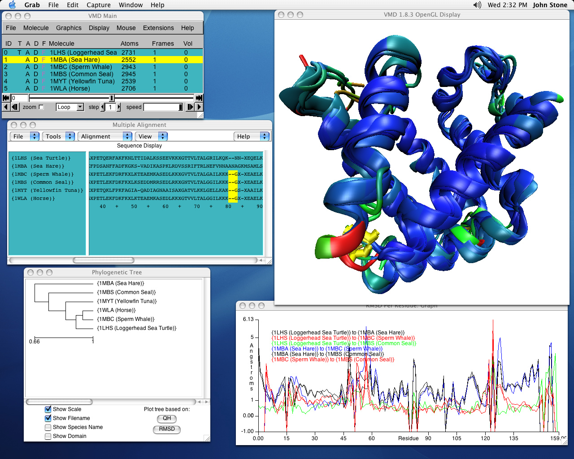The height and width of the screenshot is (459, 574).
Task: Jump to first frame in VMD Main
Action: click(x=6, y=98)
